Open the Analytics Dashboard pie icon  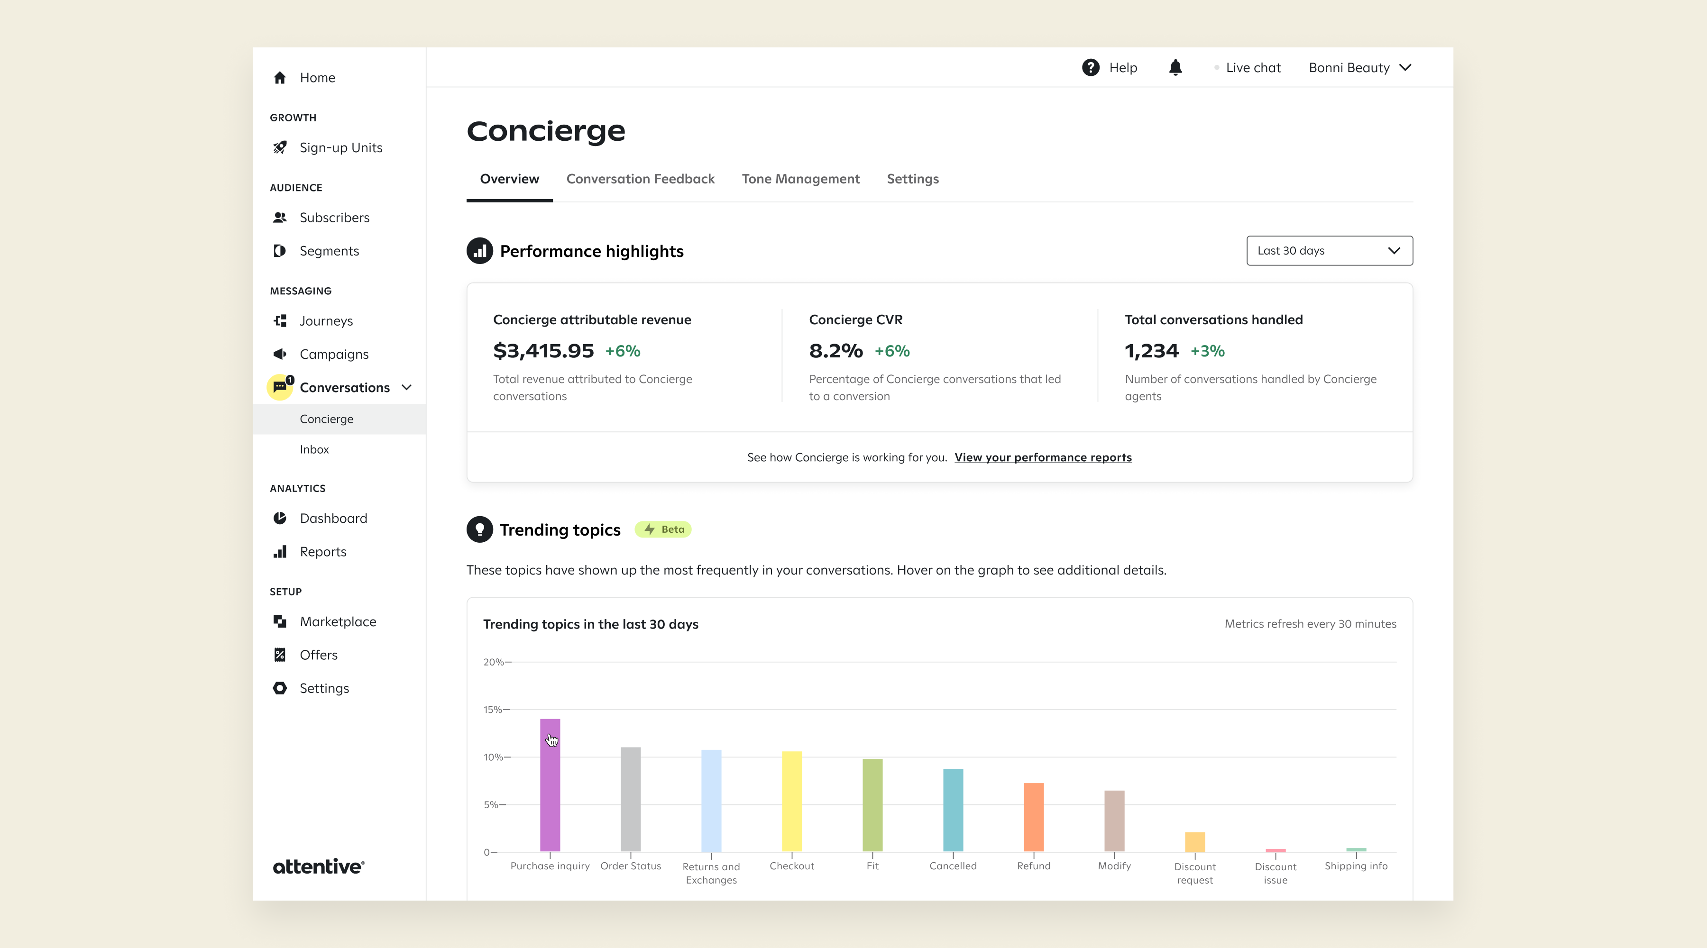point(280,518)
